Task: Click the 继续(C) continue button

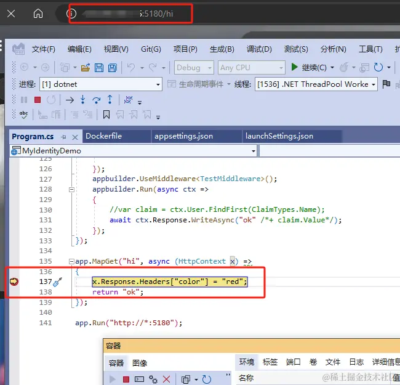Action: point(309,67)
